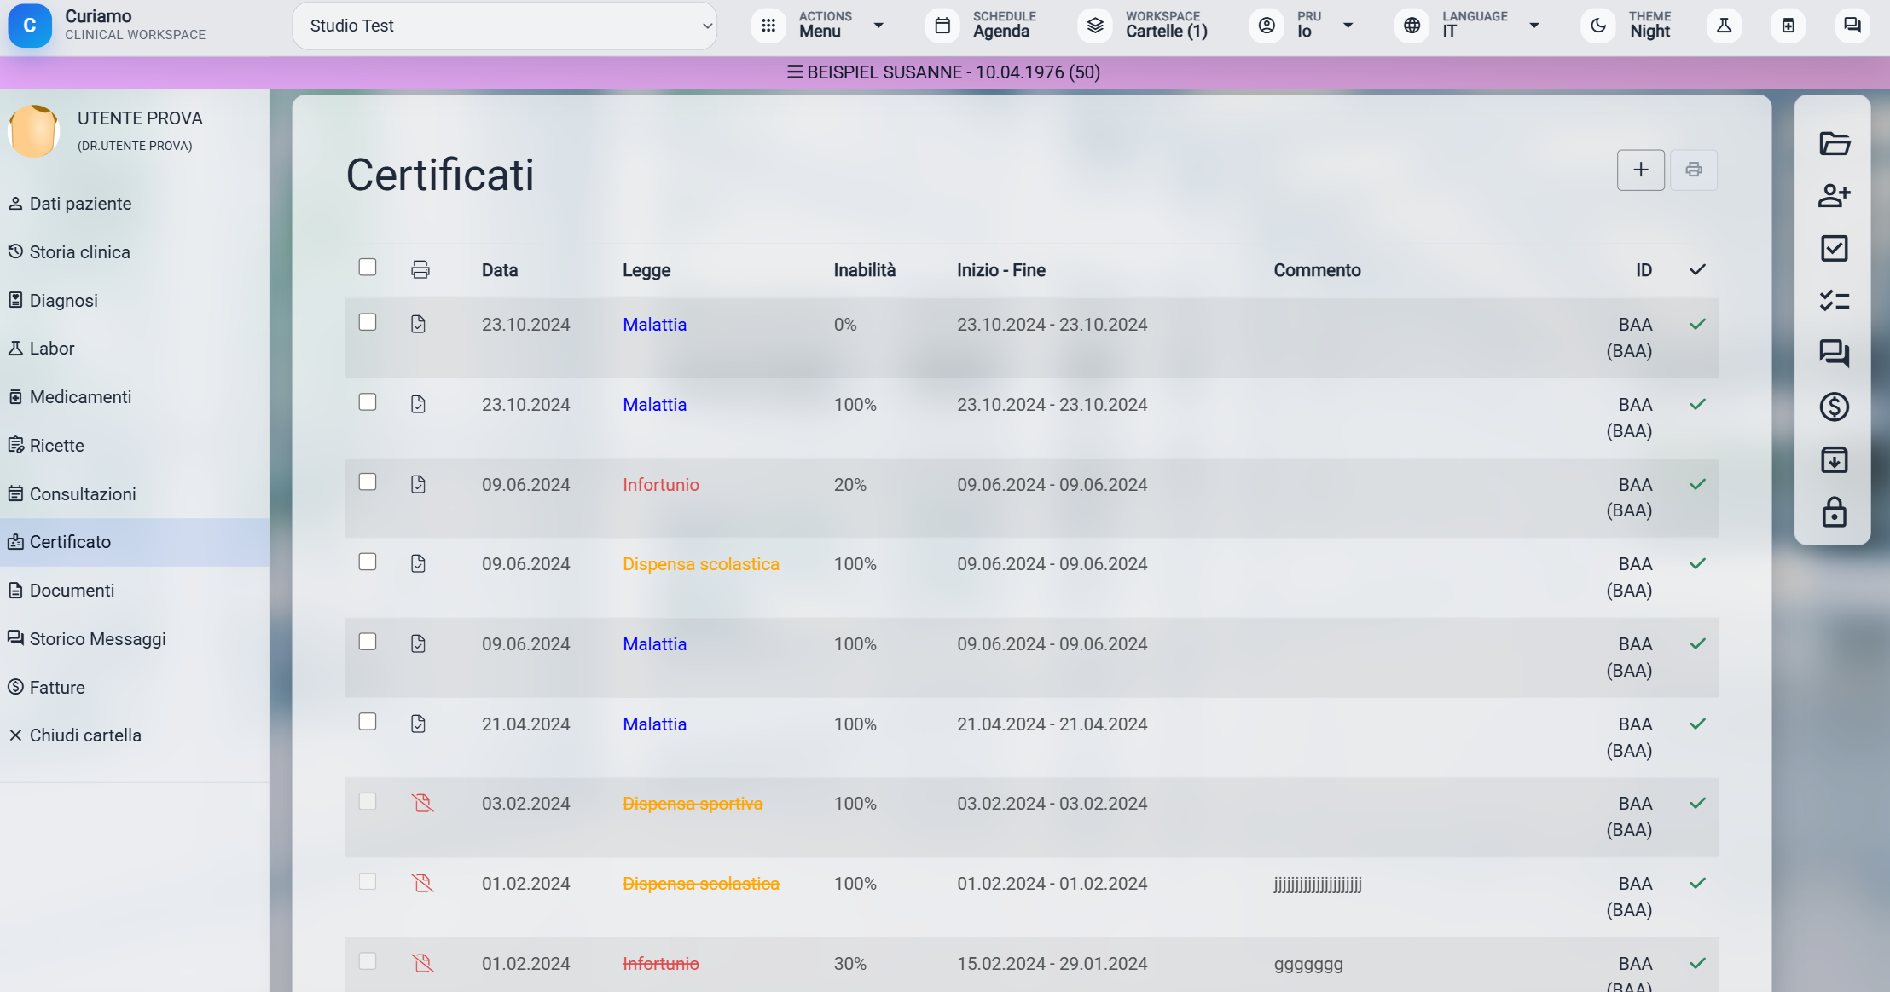The image size is (1890, 992).
Task: Click the Curiamo logo icon
Action: [30, 26]
